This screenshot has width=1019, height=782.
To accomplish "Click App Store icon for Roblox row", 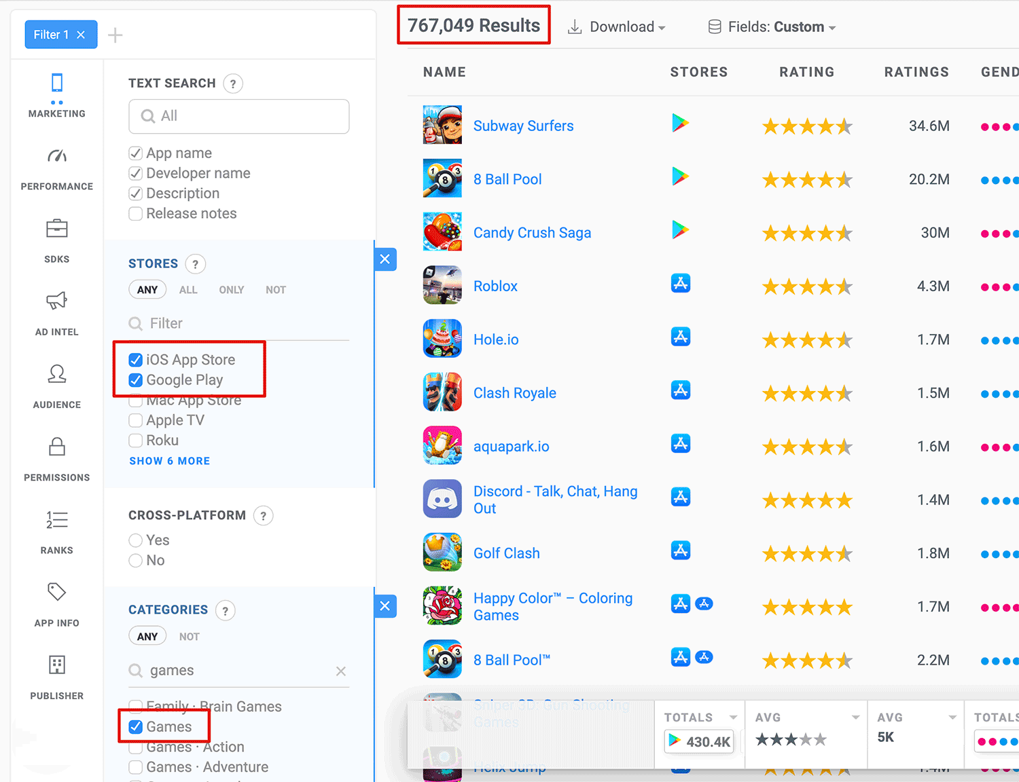I will click(681, 283).
